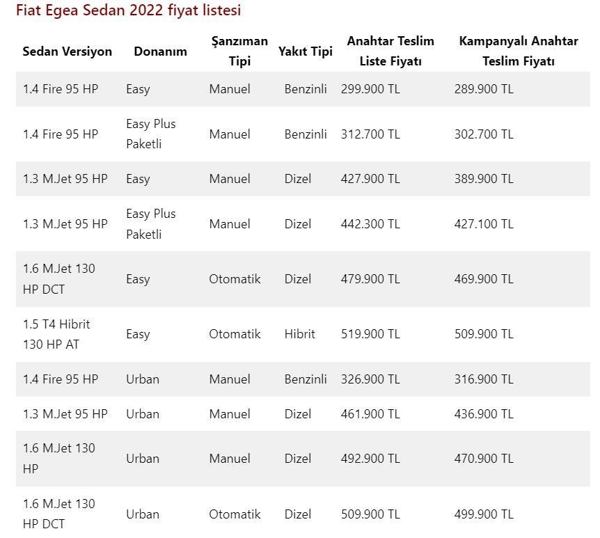This screenshot has width=600, height=538.
Task: Click the 461.900 TL list price
Action: (x=370, y=414)
